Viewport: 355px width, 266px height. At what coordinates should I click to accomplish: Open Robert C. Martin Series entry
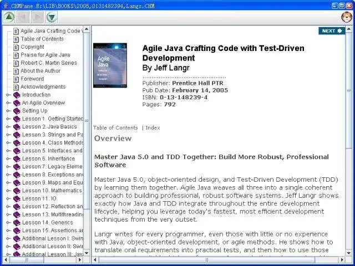click(x=49, y=63)
